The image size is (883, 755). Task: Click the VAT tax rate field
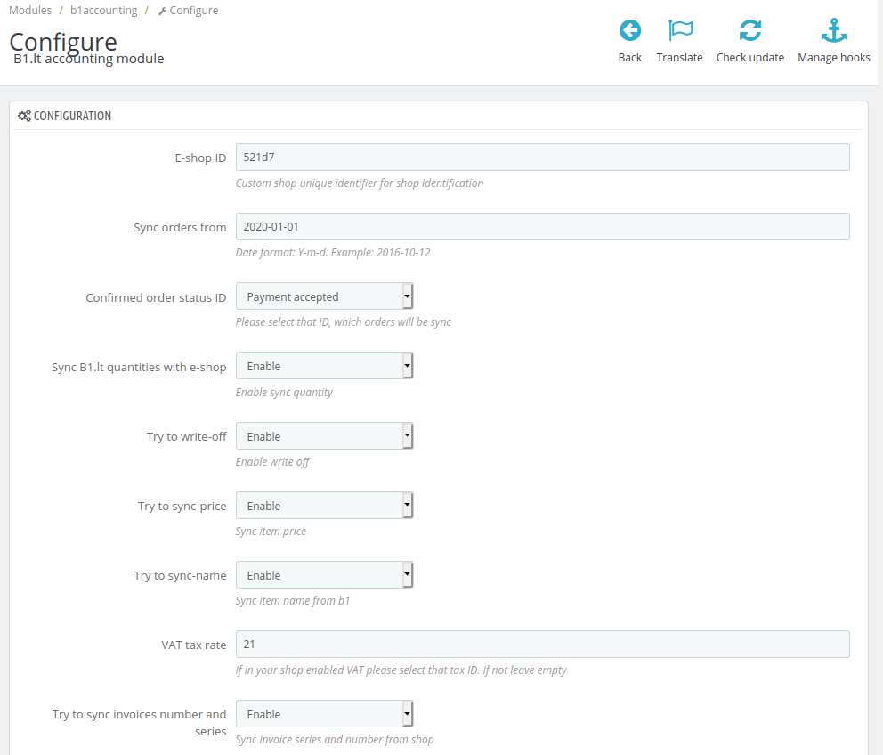(x=542, y=645)
